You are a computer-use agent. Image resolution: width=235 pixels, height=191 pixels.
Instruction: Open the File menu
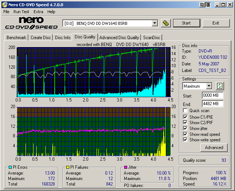pos(6,12)
